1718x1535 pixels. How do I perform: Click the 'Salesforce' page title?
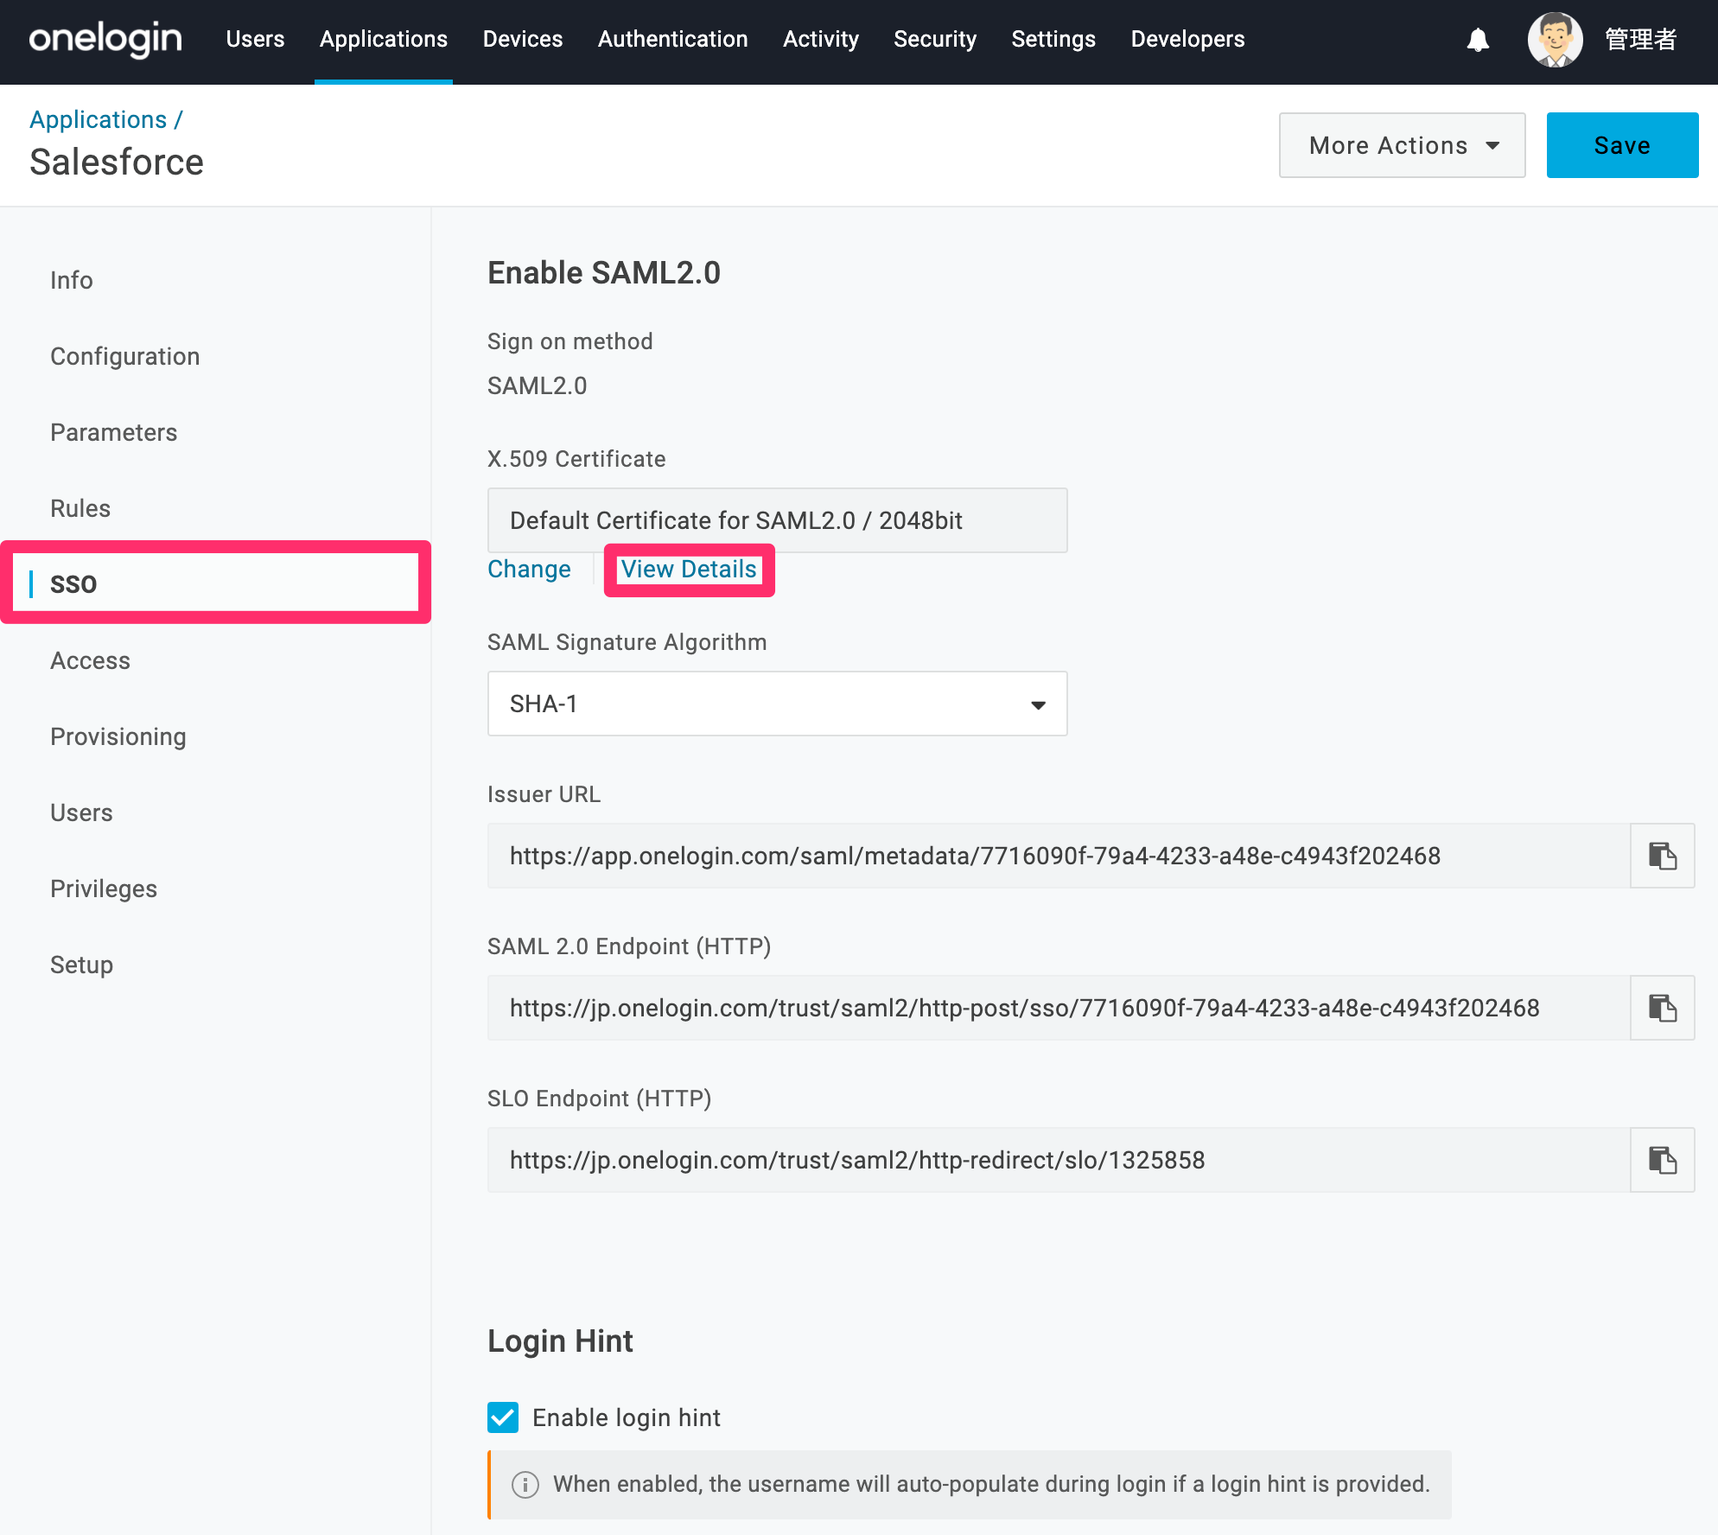[x=117, y=162]
